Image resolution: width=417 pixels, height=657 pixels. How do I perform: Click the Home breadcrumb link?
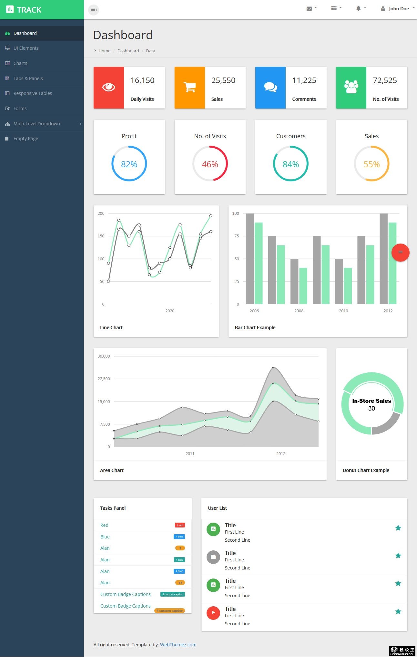coord(104,51)
